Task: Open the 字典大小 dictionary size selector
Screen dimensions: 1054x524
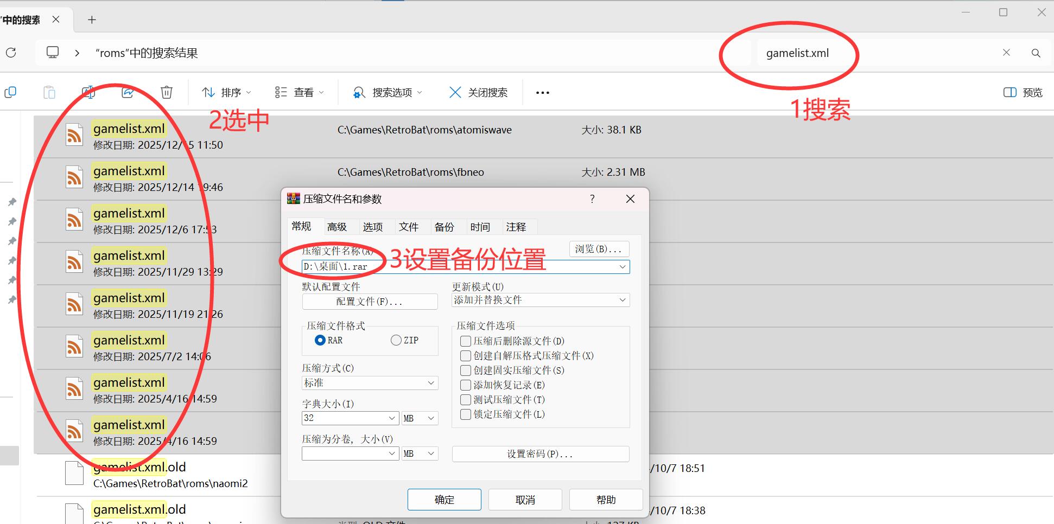Action: (x=350, y=418)
